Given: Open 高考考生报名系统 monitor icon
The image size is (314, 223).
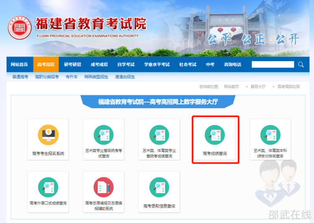Looking at the screenshot, I should click(48, 135).
